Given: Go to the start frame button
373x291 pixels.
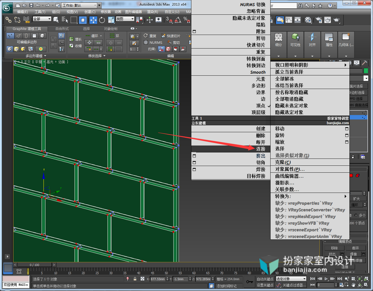Looking at the screenshot, I should tap(313, 279).
